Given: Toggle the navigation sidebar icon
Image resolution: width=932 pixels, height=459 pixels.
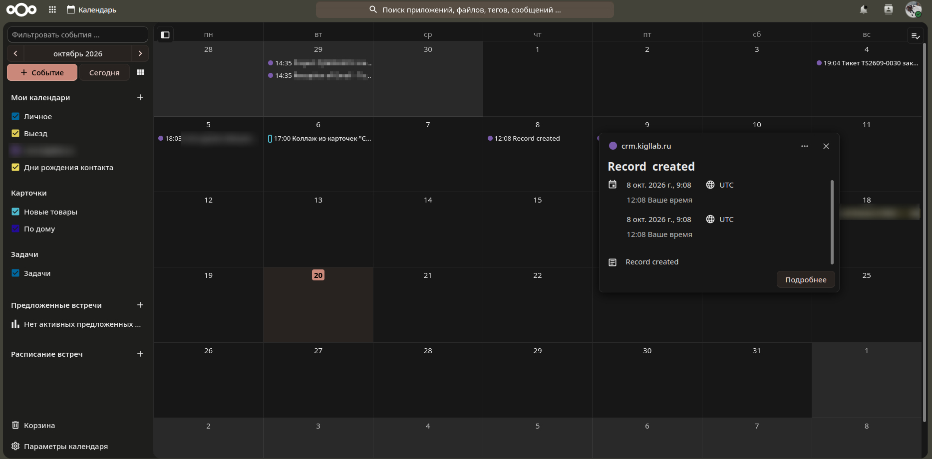Looking at the screenshot, I should 165,34.
